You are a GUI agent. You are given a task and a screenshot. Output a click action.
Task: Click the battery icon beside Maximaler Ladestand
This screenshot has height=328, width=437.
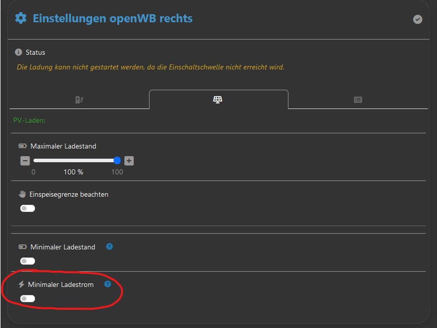tap(23, 145)
